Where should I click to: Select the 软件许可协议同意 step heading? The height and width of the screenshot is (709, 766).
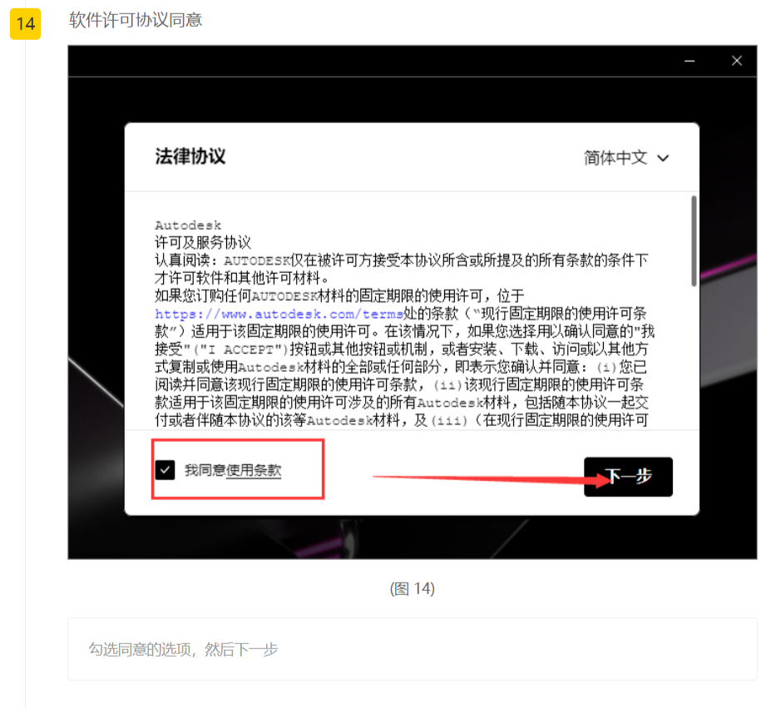tap(136, 19)
